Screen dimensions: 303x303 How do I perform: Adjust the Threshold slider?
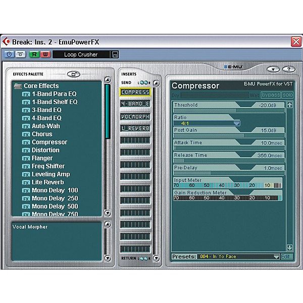coord(229,111)
